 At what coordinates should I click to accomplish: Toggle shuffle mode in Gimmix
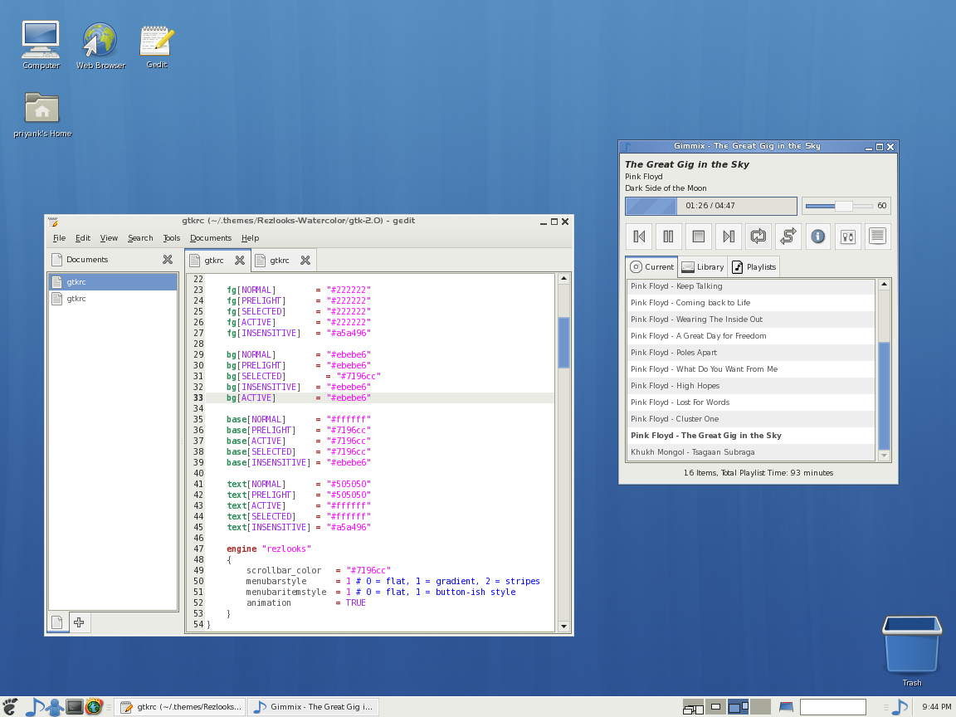pos(788,237)
